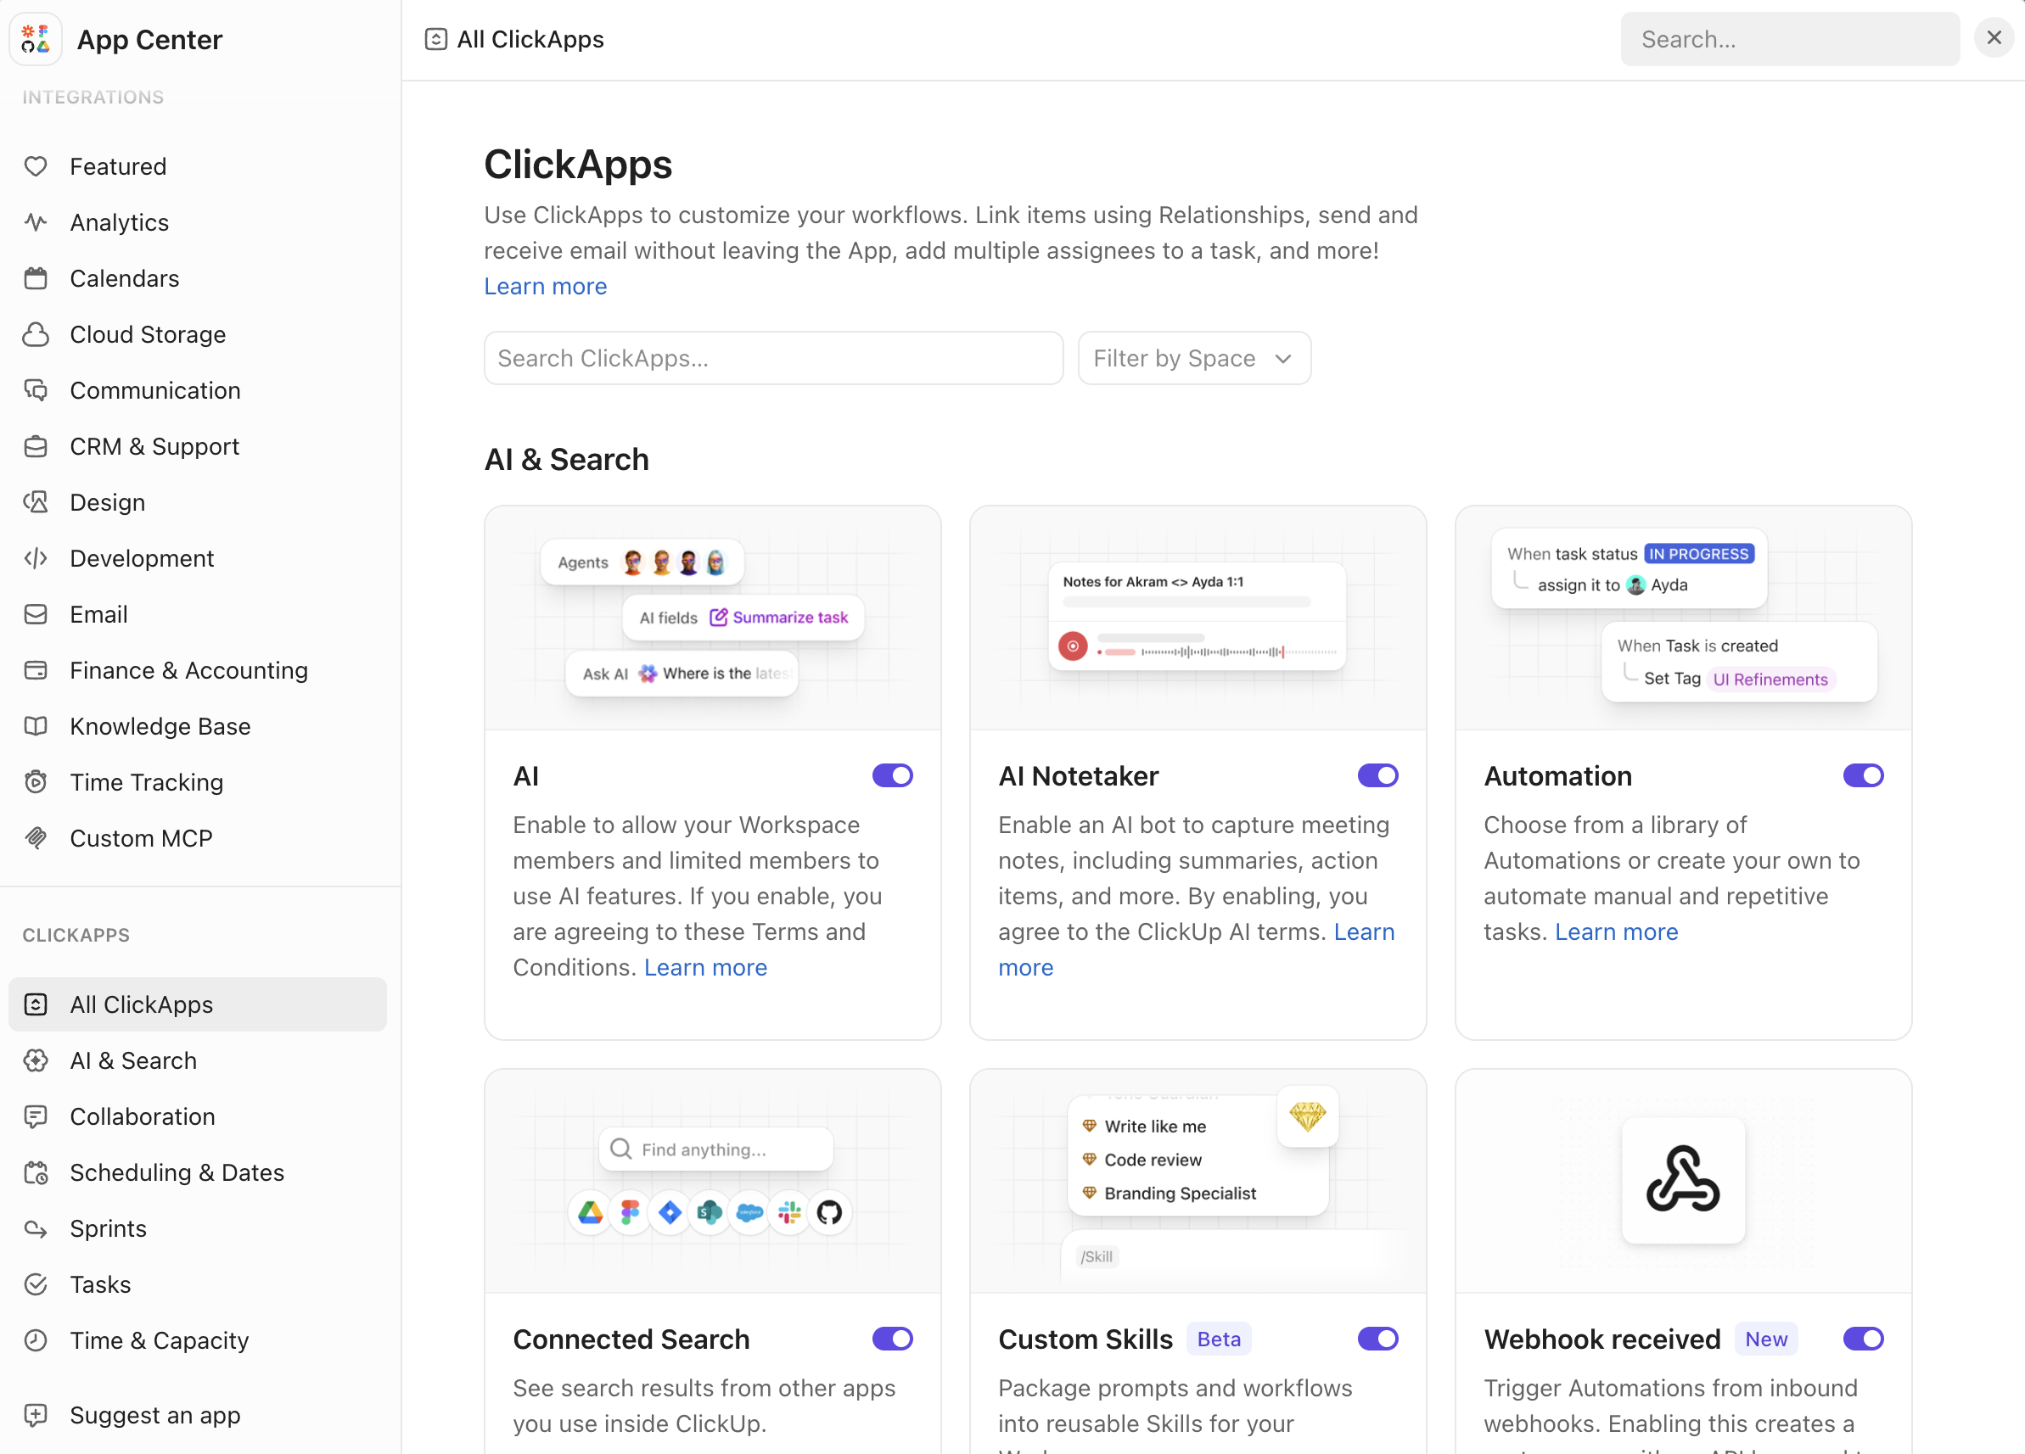Open Time & Capacity section

click(x=197, y=1340)
